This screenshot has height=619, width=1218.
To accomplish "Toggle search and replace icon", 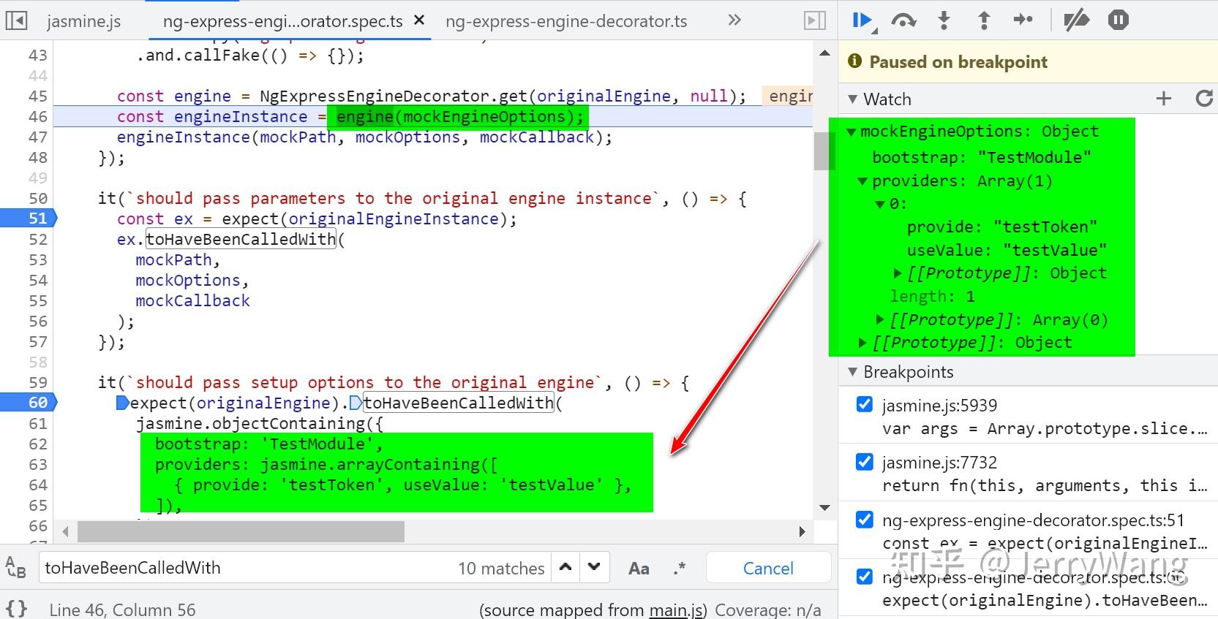I will [16, 567].
